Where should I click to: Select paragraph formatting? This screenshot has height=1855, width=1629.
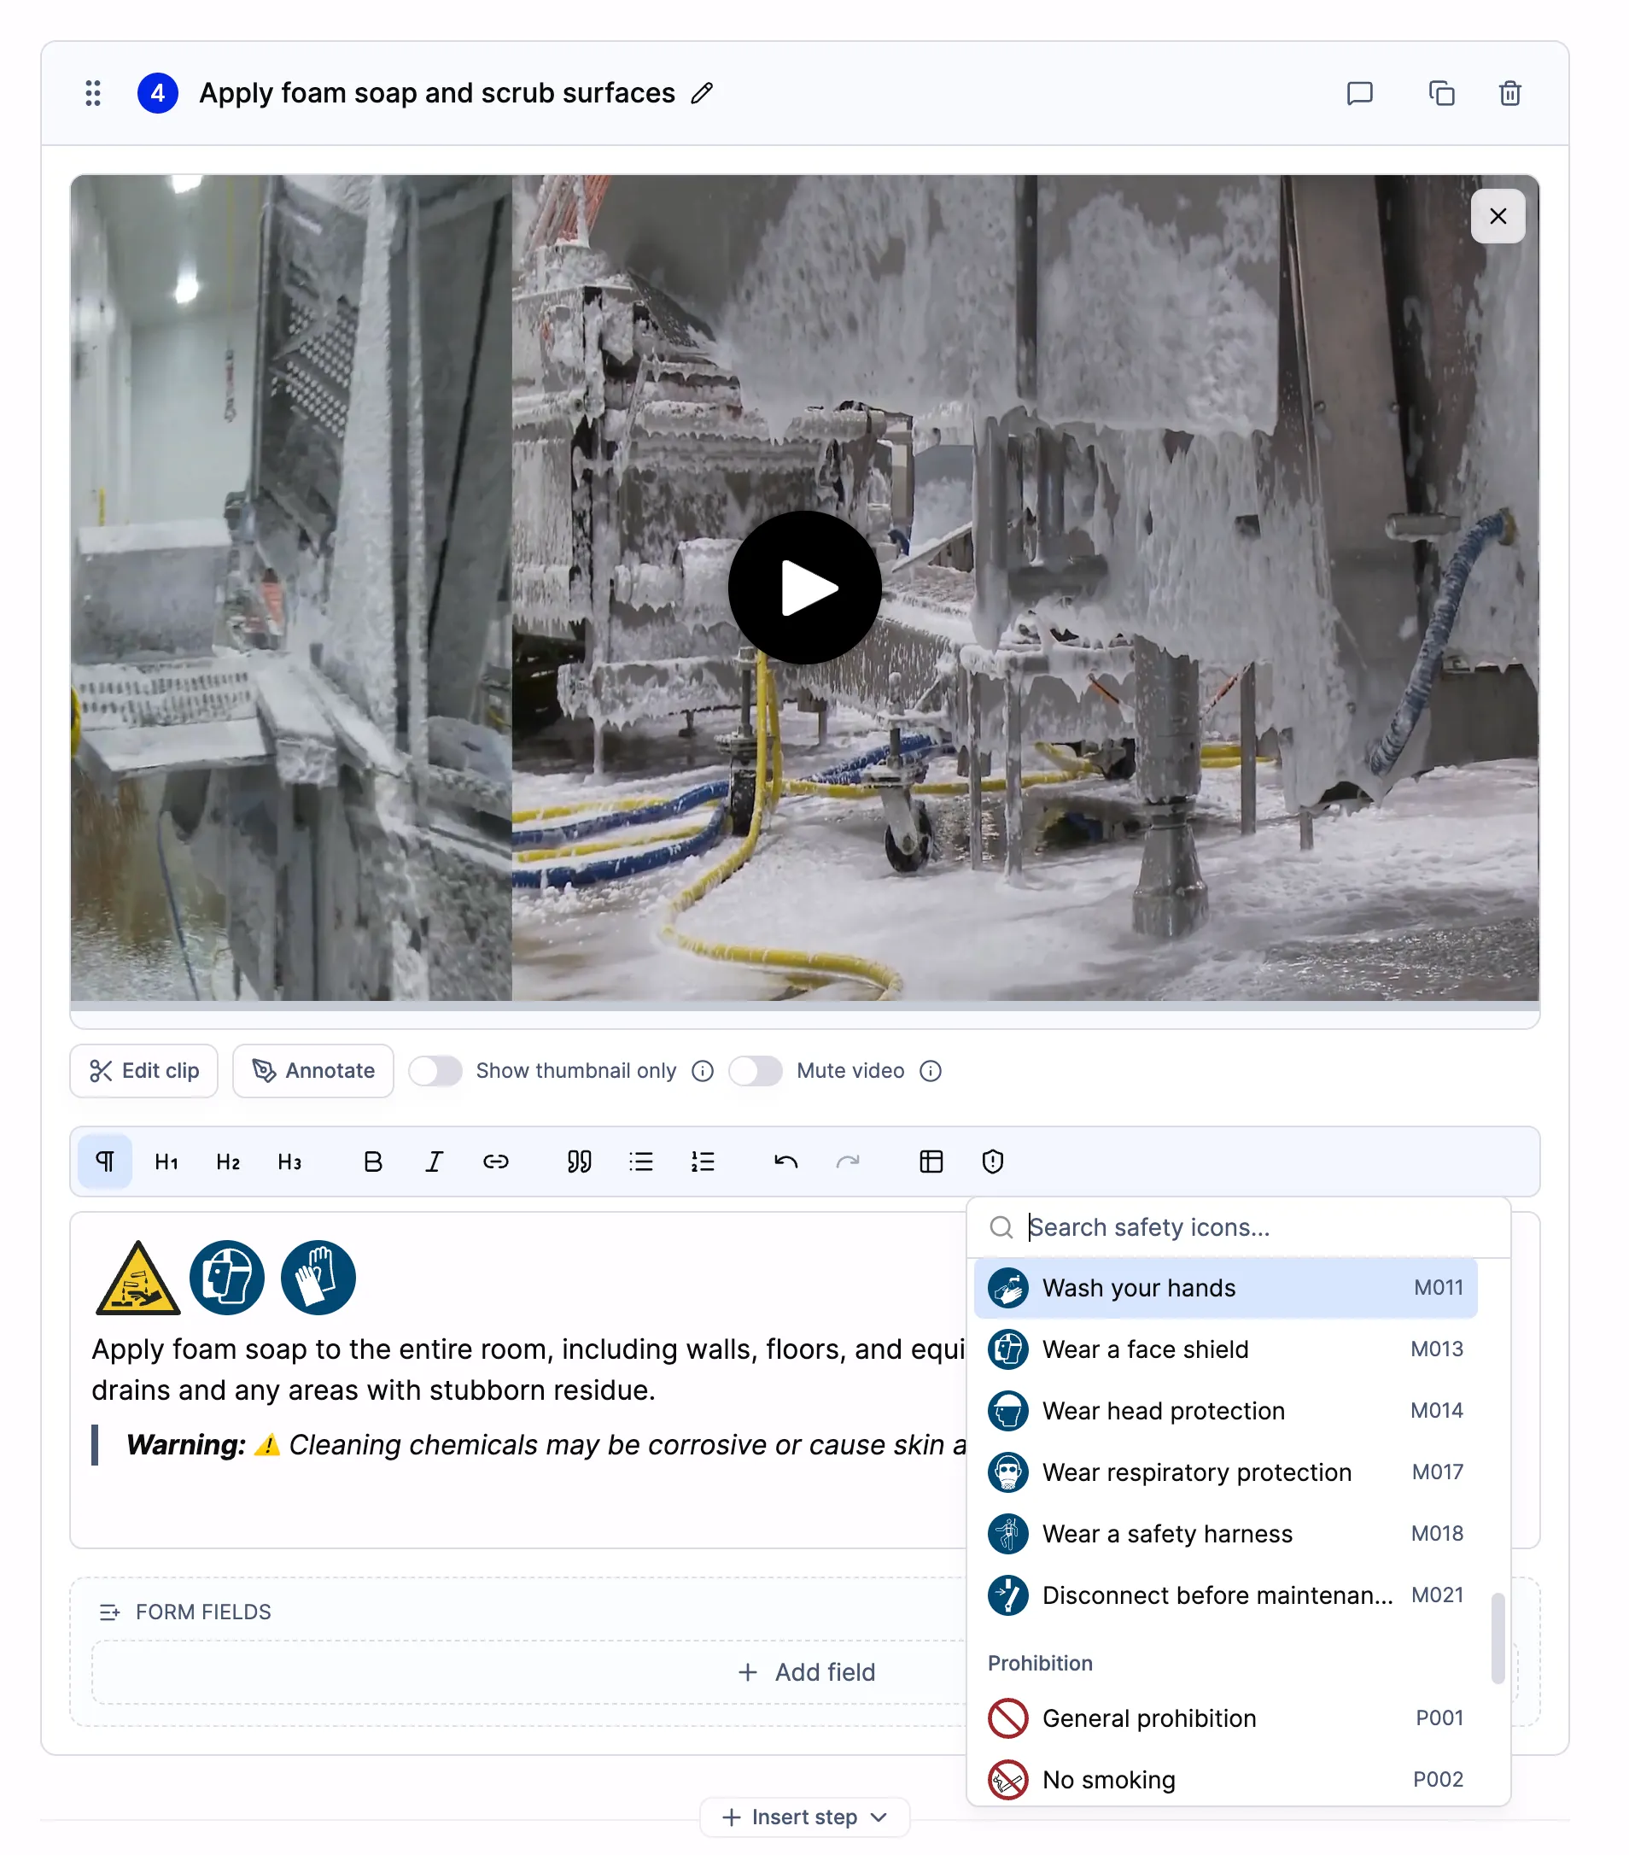(x=105, y=1162)
